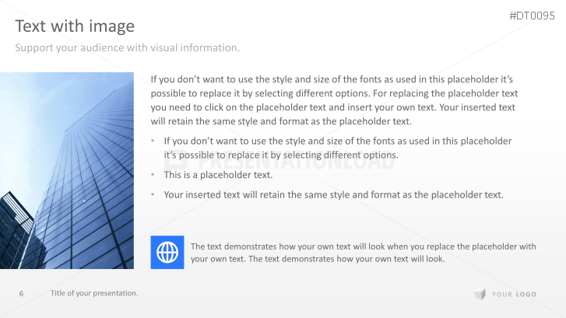The width and height of the screenshot is (566, 318).
Task: Click the slide number 6
Action: click(x=21, y=293)
